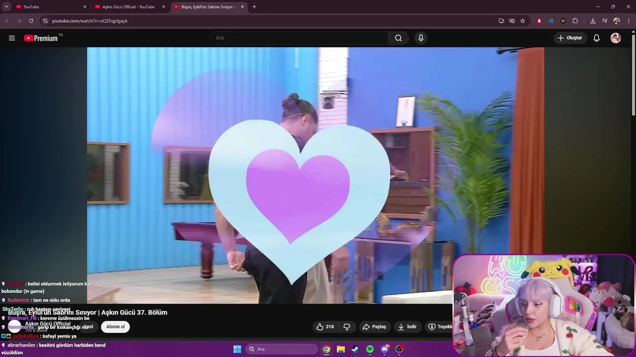Open the red hand adblock extension

point(539,21)
